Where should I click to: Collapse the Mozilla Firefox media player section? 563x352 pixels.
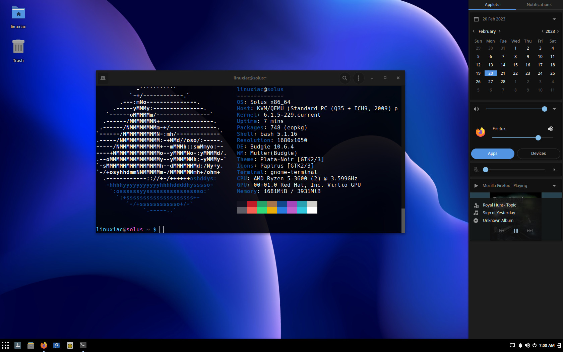pos(554,186)
